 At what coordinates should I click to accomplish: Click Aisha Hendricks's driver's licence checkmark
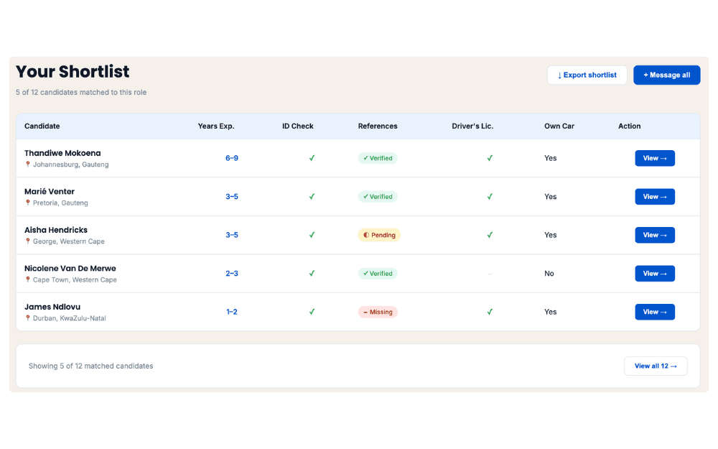(490, 235)
